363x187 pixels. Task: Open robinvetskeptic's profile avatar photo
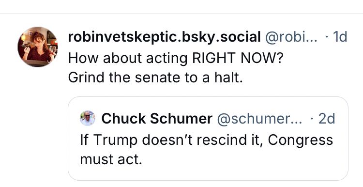point(38,47)
